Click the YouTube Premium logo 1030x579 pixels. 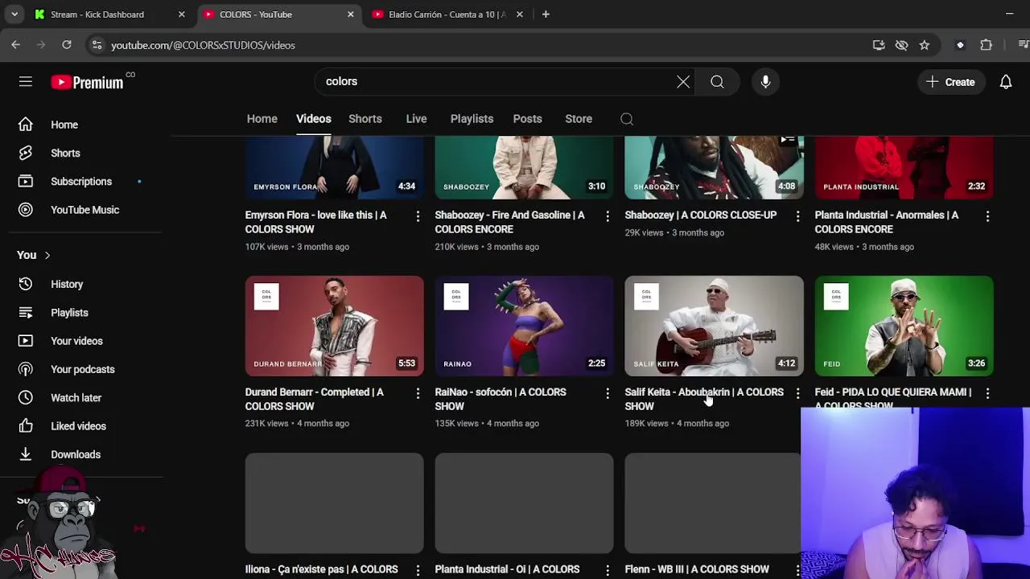click(x=87, y=82)
